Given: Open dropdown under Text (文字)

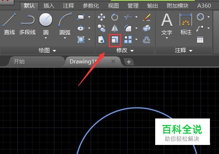Looking at the screenshot, I should (x=167, y=38).
